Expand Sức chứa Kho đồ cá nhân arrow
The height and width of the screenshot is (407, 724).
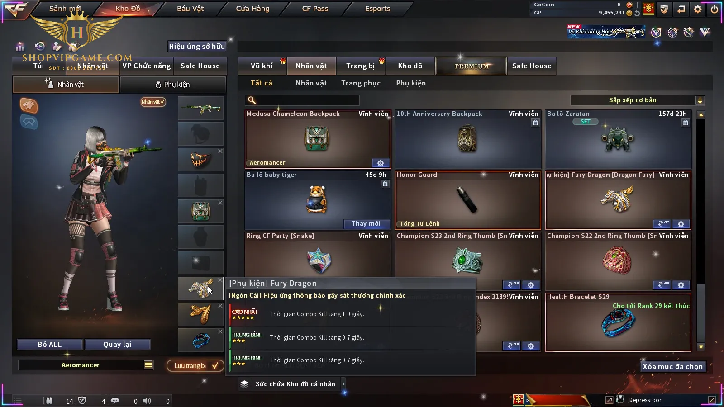pos(343,384)
